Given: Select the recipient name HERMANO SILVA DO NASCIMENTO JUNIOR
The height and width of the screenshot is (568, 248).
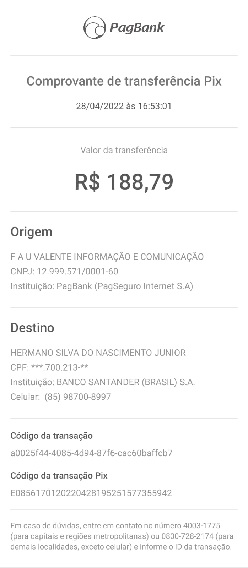Looking at the screenshot, I should [98, 353].
